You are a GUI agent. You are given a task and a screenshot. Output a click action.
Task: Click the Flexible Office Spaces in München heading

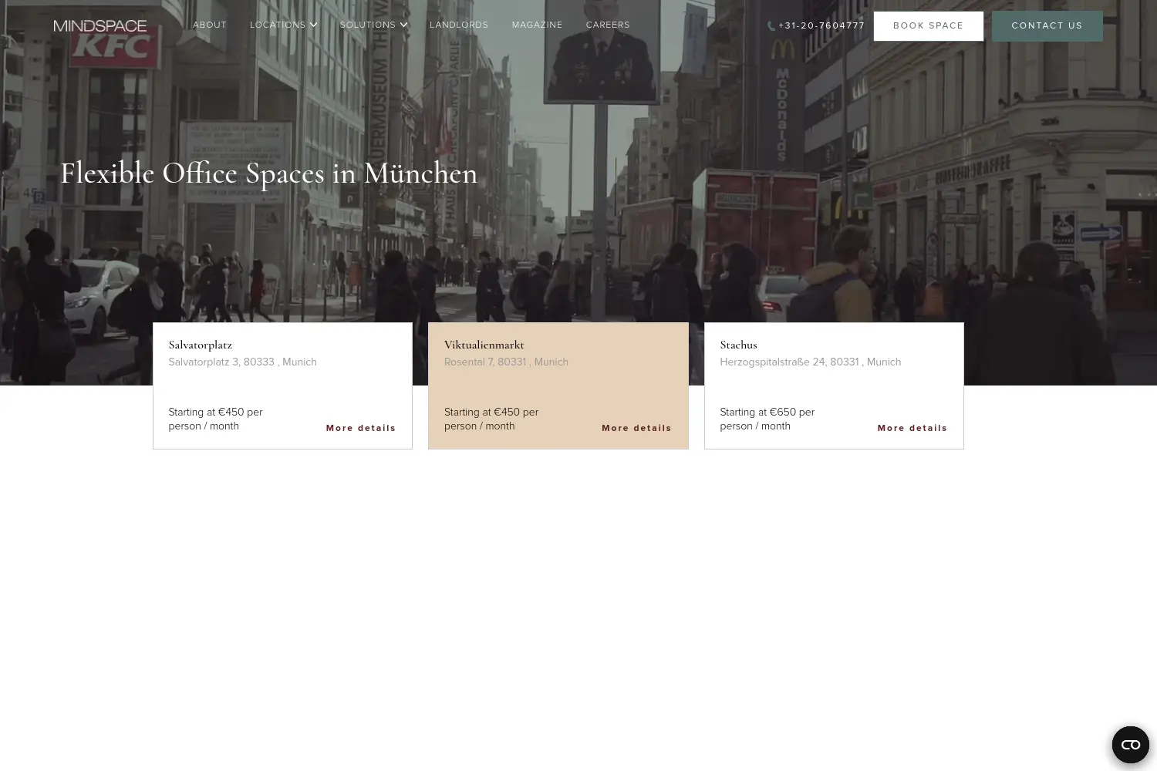[x=269, y=173]
